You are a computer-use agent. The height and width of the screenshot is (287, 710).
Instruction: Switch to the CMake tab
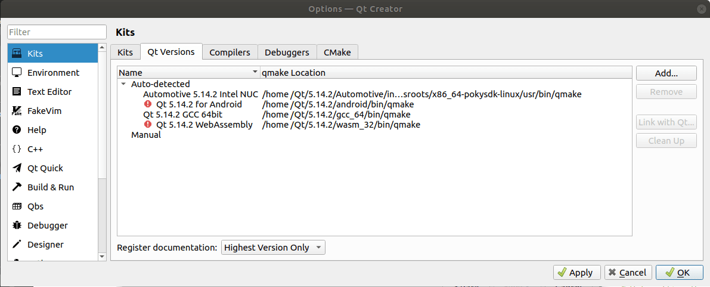pyautogui.click(x=337, y=53)
